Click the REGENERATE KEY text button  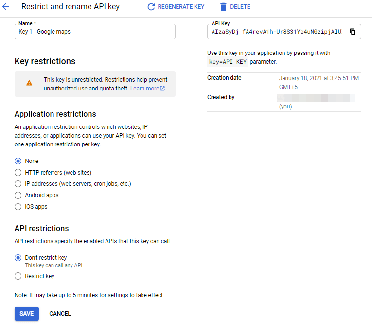[181, 7]
